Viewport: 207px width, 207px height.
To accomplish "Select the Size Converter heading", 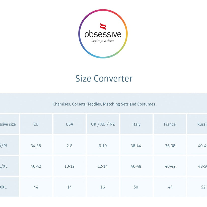I will pos(104,79).
